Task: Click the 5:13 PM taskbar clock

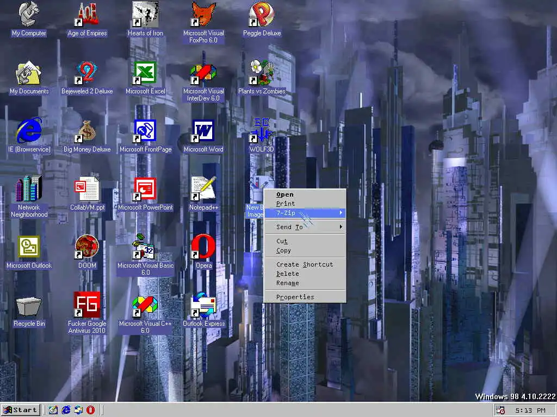Action: (x=530, y=410)
